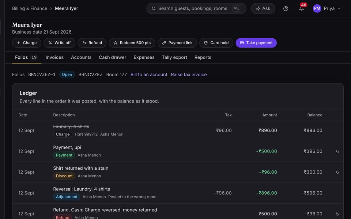The image size is (351, 219).
Task: Redeem 500 pts for the guest
Action: pyautogui.click(x=132, y=43)
